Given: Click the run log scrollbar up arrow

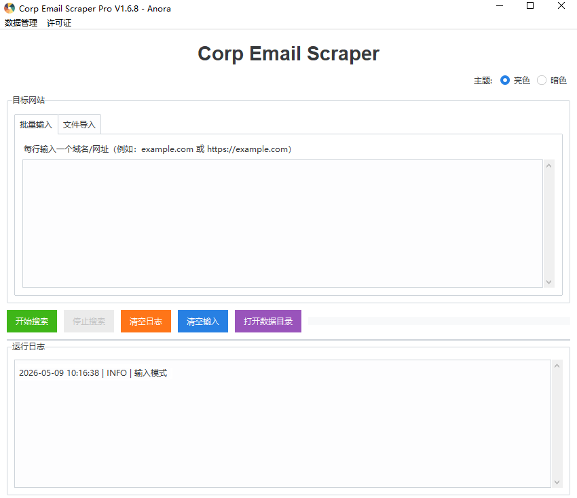Looking at the screenshot, I should (557, 366).
